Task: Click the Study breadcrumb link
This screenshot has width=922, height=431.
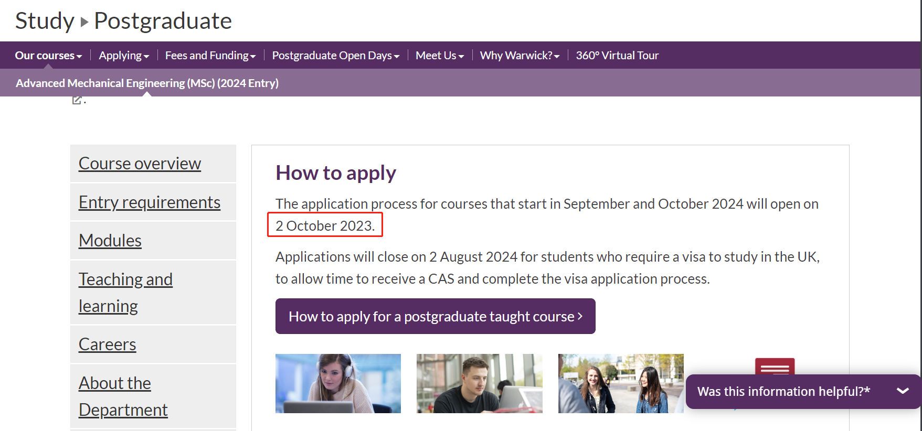Action: pyautogui.click(x=45, y=21)
